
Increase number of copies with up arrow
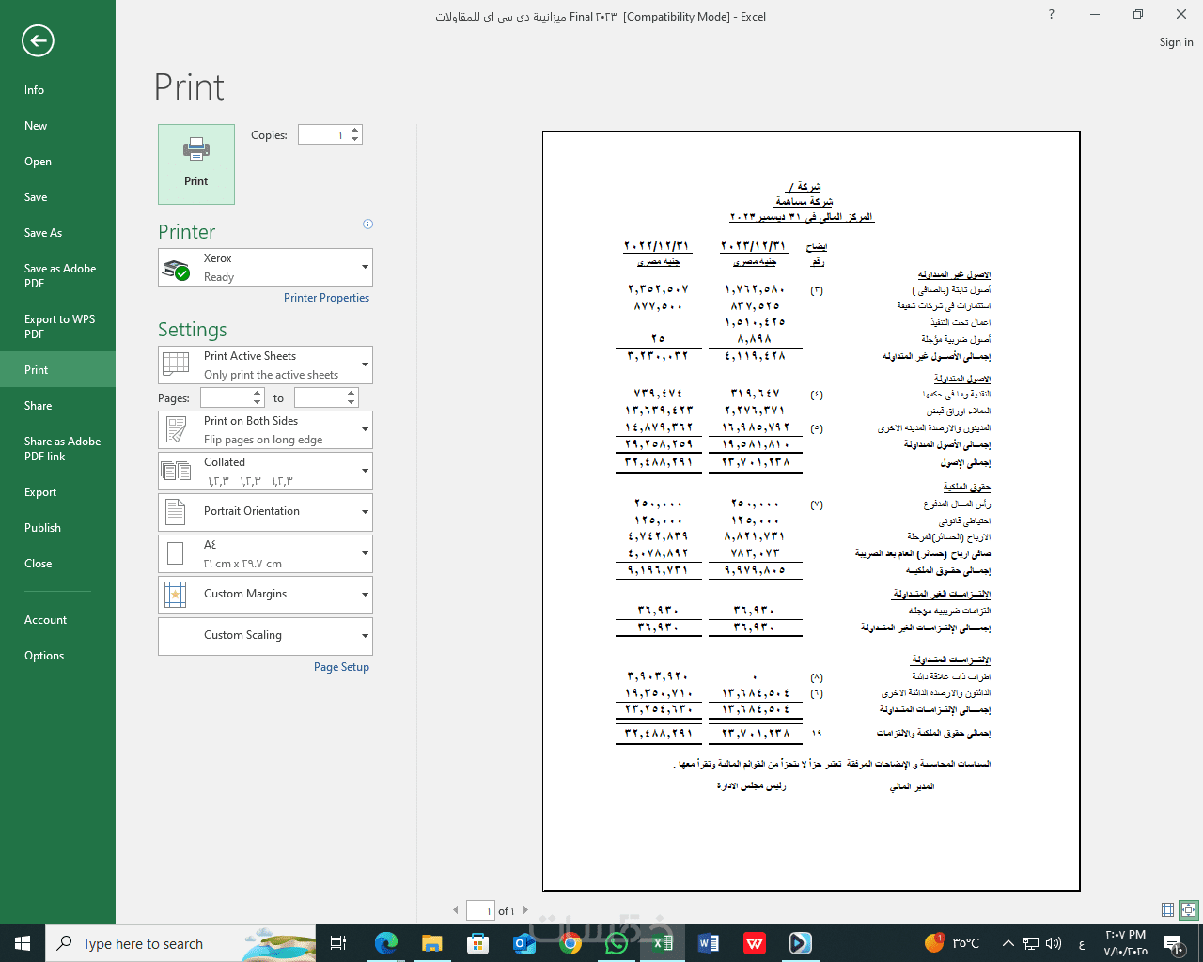point(355,130)
